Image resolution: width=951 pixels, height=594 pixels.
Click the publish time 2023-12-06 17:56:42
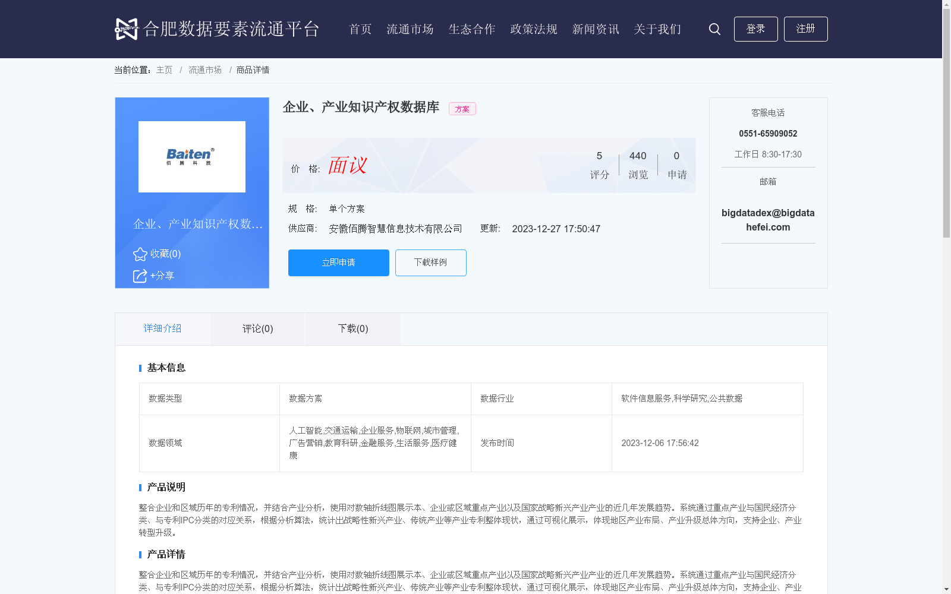tap(660, 443)
